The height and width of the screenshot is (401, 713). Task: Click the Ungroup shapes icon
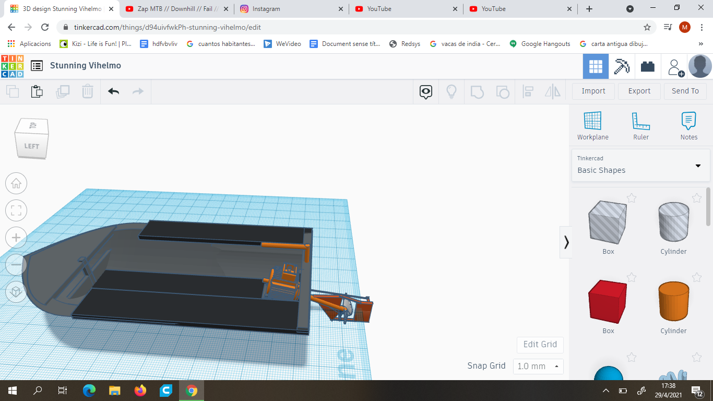pos(502,92)
